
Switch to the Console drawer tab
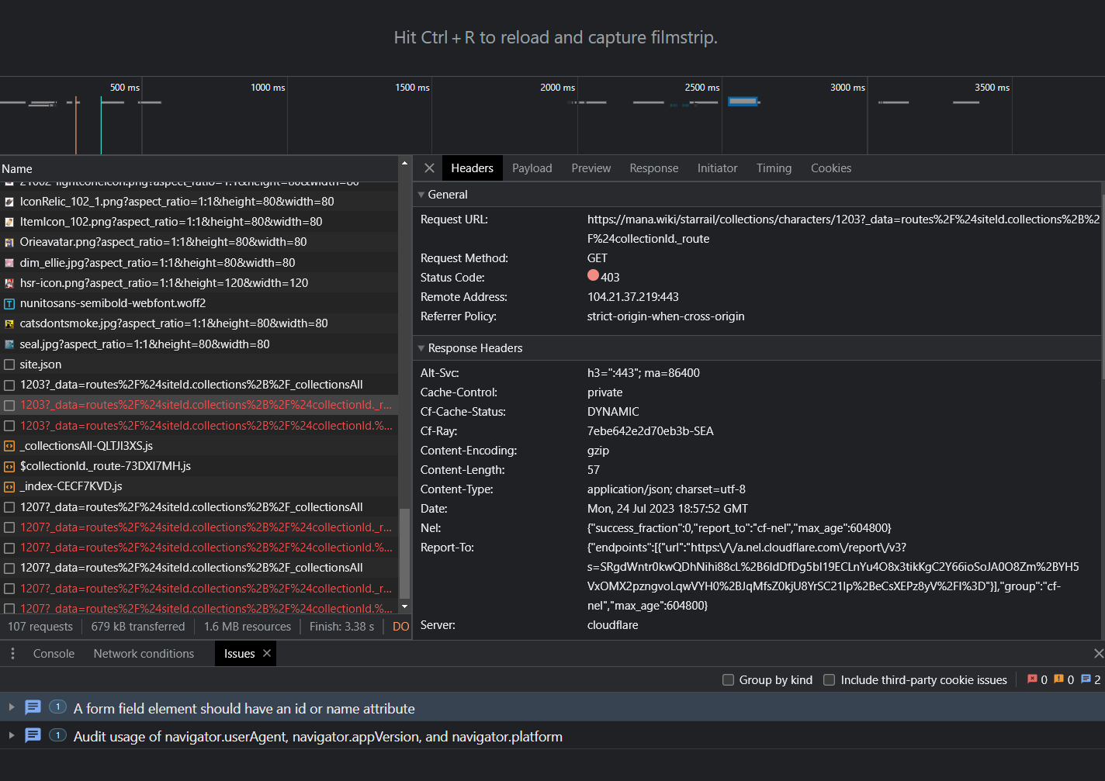(54, 654)
